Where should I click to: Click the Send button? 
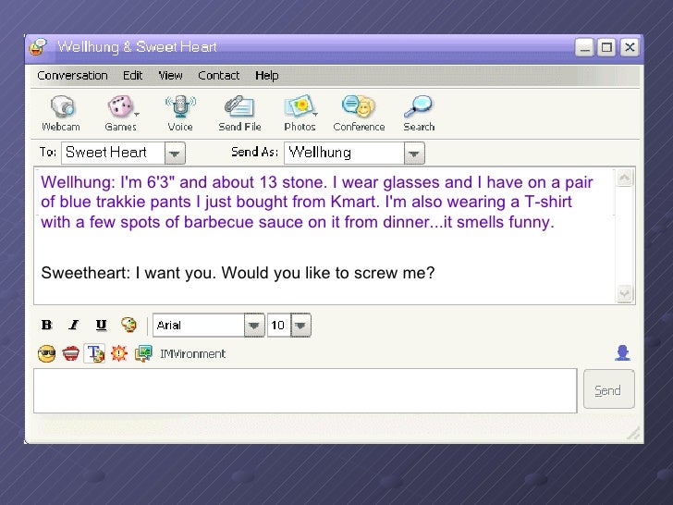[x=608, y=389]
